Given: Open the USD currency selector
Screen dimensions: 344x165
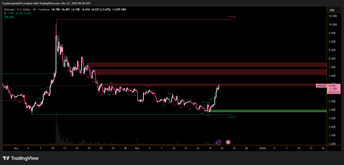Looking at the screenshot, I should tap(332, 10).
